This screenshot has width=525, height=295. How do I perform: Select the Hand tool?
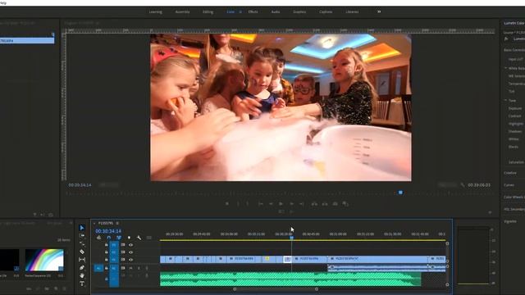[x=82, y=275]
